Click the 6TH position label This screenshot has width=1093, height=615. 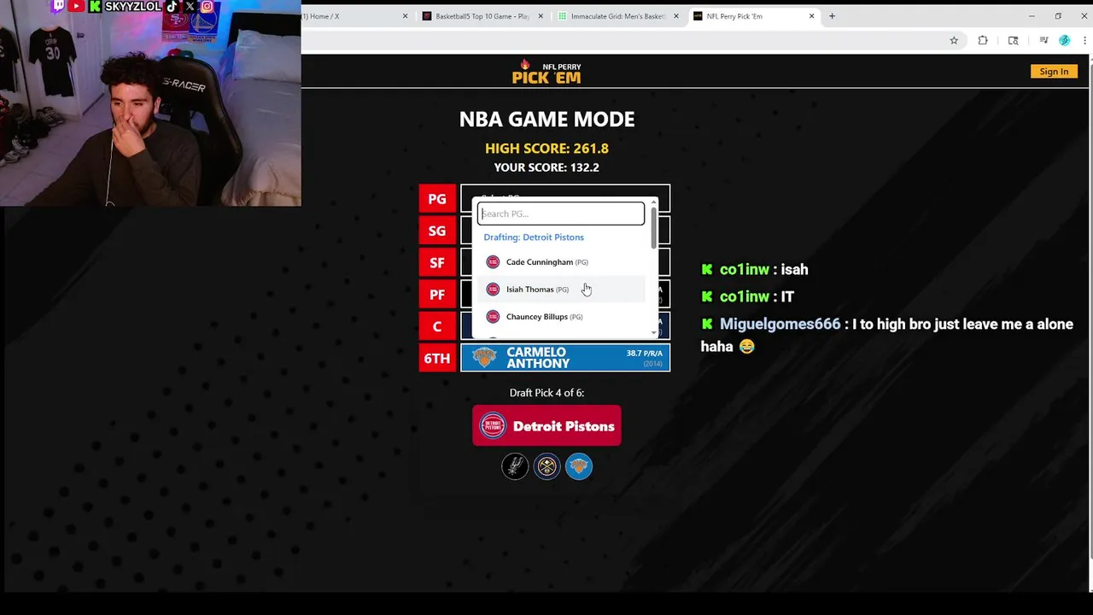click(x=437, y=359)
